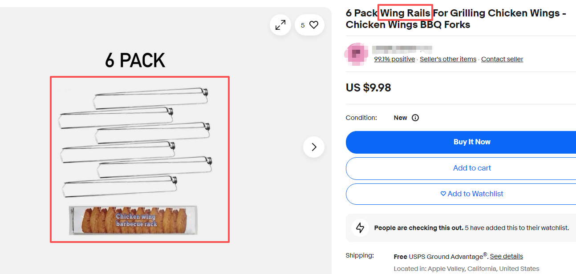The width and height of the screenshot is (576, 274).
Task: Toggle the Add to Watchlist option
Action: click(472, 194)
